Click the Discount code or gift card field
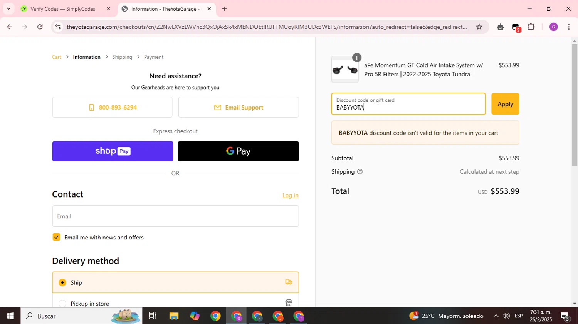Image resolution: width=578 pixels, height=324 pixels. point(408,104)
